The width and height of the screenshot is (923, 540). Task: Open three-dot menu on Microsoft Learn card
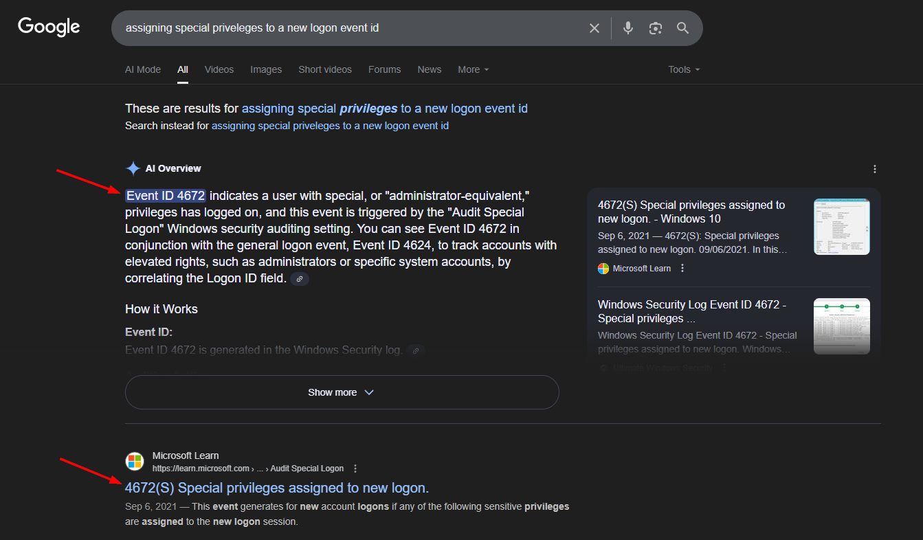tap(682, 269)
